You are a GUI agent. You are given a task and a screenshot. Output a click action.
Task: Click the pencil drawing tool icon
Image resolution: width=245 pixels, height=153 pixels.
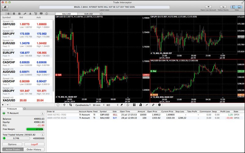pyautogui.click(x=122, y=105)
